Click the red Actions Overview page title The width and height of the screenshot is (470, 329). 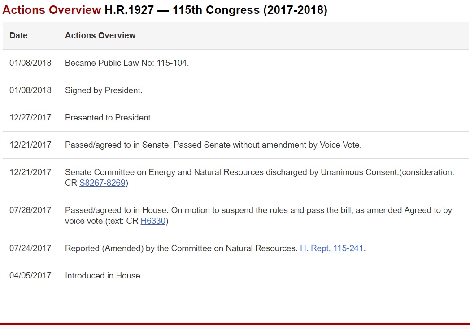pos(52,10)
